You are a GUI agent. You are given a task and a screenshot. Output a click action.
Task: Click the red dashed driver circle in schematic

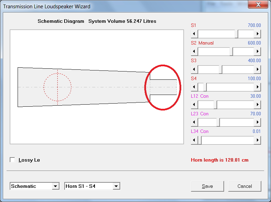57,87
